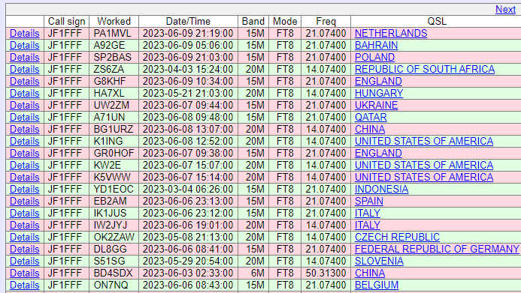Open the NETHERLANDS QSL link
521x293 pixels.
pyautogui.click(x=391, y=34)
